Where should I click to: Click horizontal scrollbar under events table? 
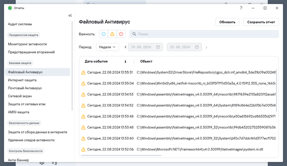[x=121, y=155]
